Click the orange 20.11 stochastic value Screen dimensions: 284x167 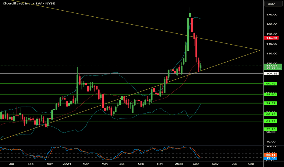[x=271, y=155]
